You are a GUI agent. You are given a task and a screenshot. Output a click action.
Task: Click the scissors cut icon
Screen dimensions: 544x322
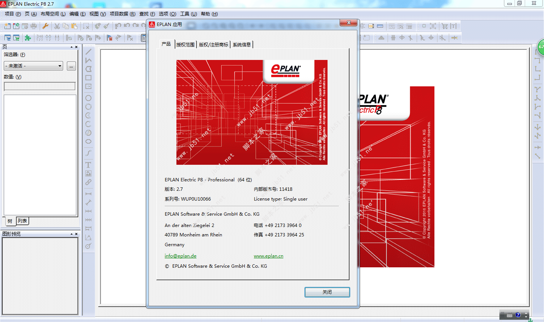(x=57, y=26)
